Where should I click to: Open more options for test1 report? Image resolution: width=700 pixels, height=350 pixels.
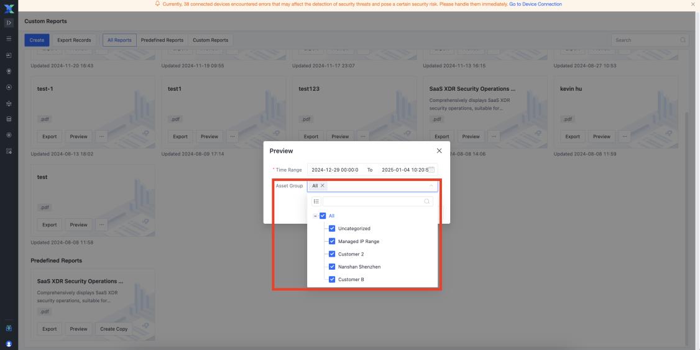pyautogui.click(x=232, y=137)
